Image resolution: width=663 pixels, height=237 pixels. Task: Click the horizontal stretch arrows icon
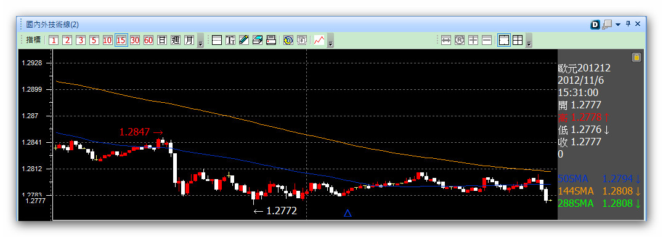click(446, 40)
